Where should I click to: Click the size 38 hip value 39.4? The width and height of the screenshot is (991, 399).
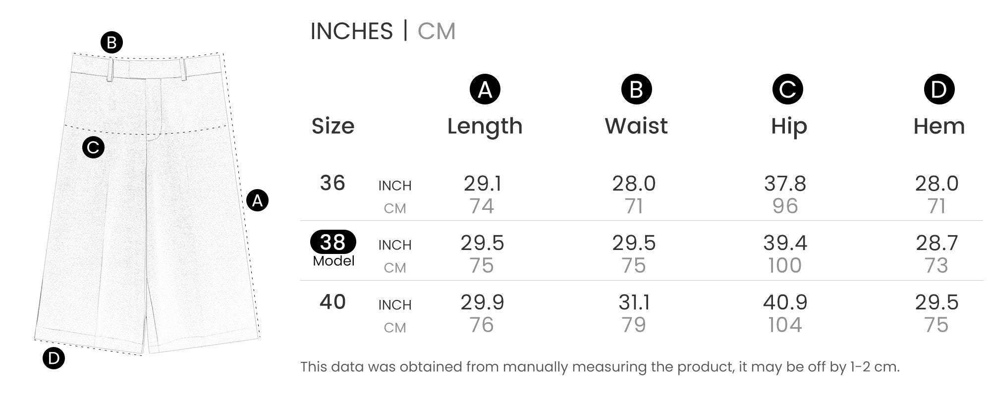click(785, 243)
